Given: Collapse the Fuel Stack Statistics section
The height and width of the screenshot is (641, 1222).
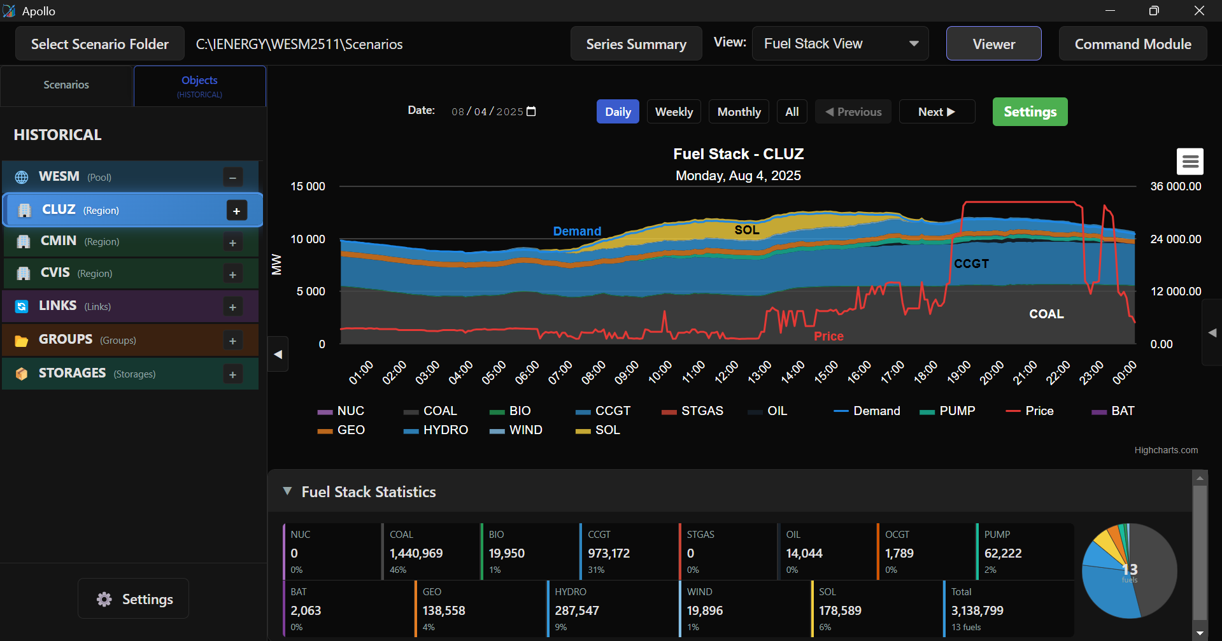Looking at the screenshot, I should pos(288,491).
